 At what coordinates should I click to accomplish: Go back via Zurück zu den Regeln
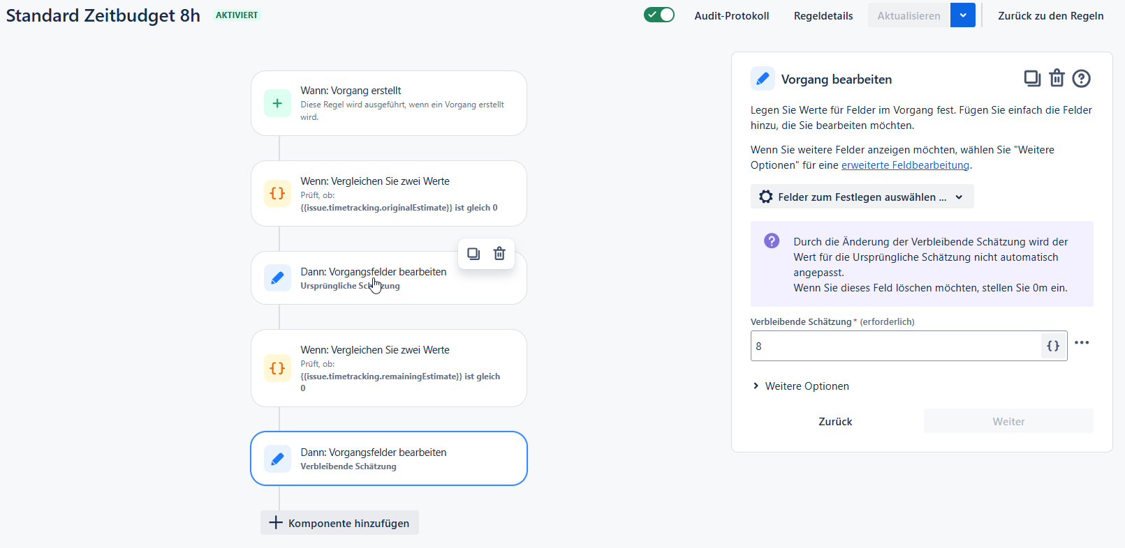1051,15
